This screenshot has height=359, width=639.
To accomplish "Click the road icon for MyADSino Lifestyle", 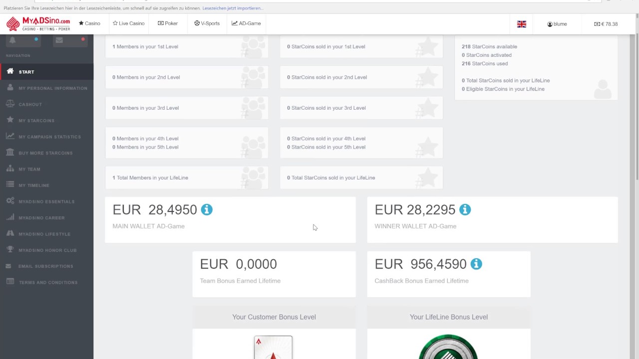I will tap(10, 233).
